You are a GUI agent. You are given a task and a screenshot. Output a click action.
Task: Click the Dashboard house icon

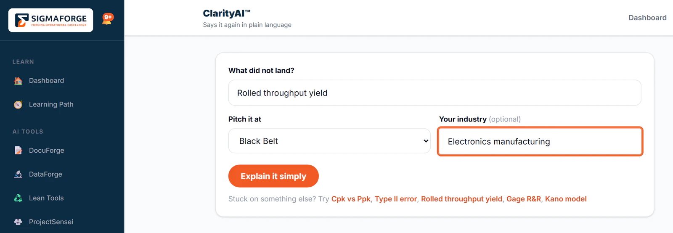(18, 81)
